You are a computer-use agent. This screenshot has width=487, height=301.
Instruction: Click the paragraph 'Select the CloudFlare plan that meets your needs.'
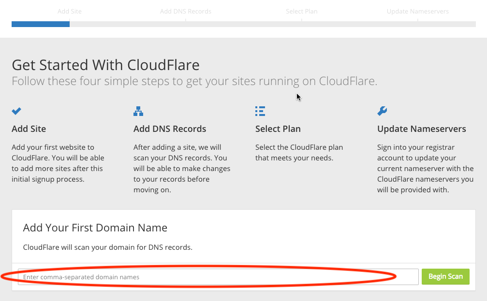[299, 152]
